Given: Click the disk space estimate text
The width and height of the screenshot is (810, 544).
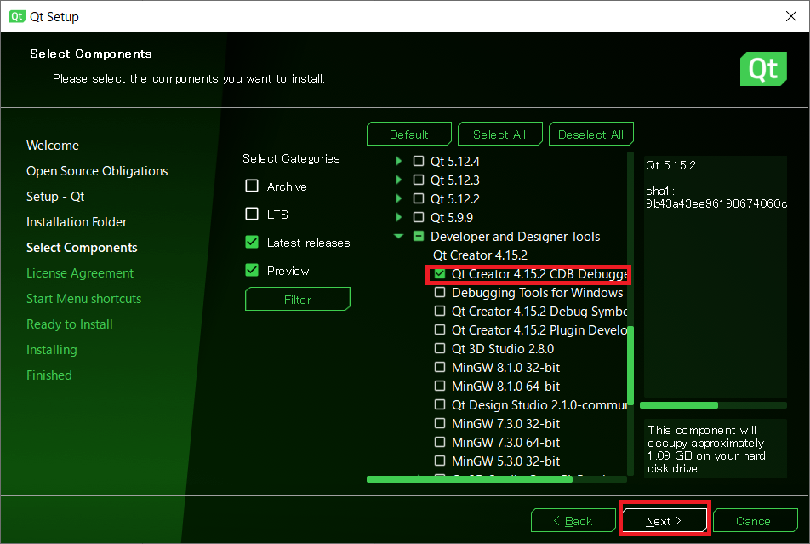Looking at the screenshot, I should (x=706, y=450).
